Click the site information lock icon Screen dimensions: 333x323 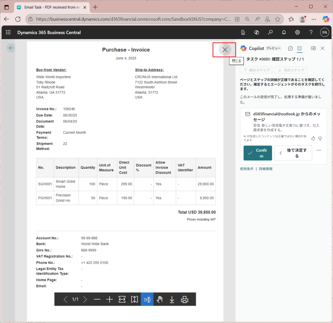(x=31, y=19)
